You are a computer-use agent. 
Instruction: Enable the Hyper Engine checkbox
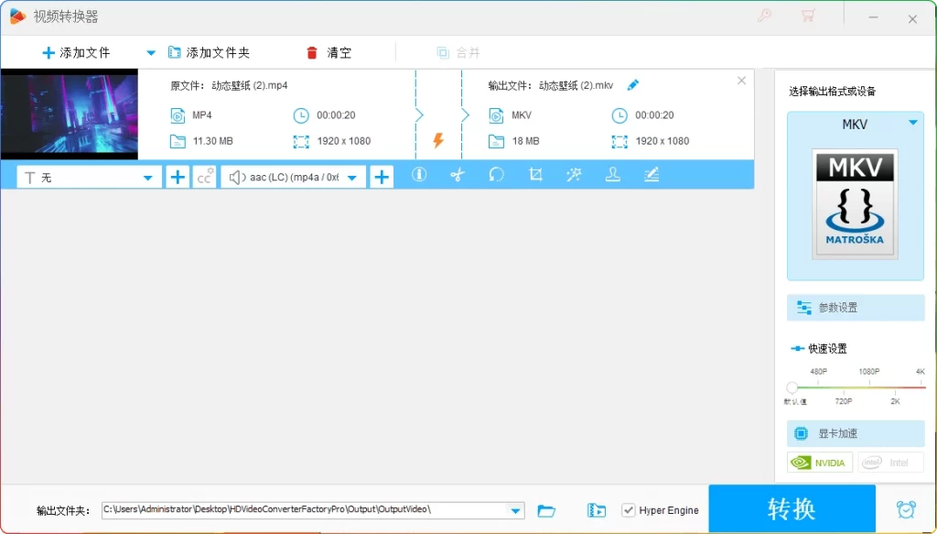[x=630, y=509]
